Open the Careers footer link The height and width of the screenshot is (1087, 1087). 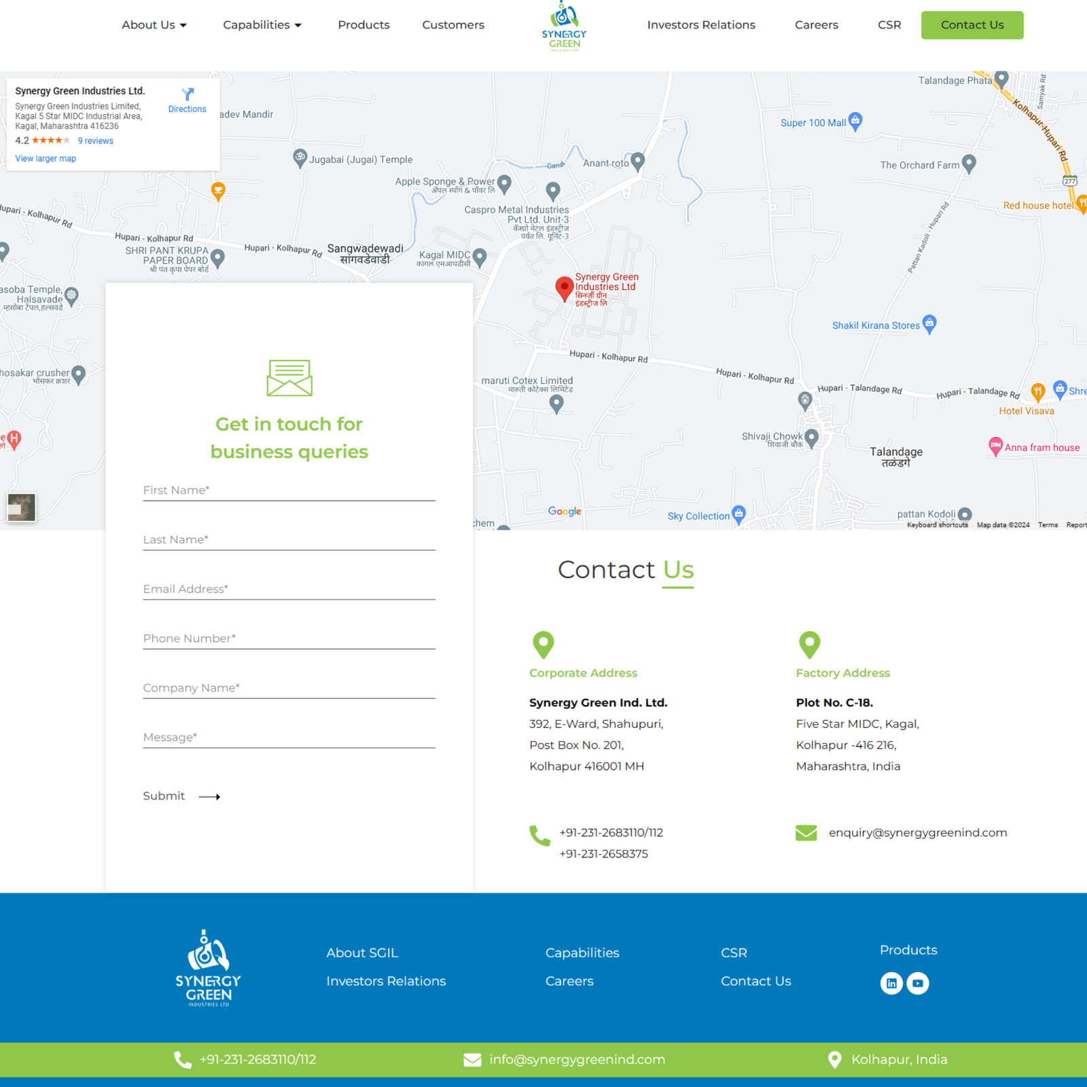click(x=569, y=982)
